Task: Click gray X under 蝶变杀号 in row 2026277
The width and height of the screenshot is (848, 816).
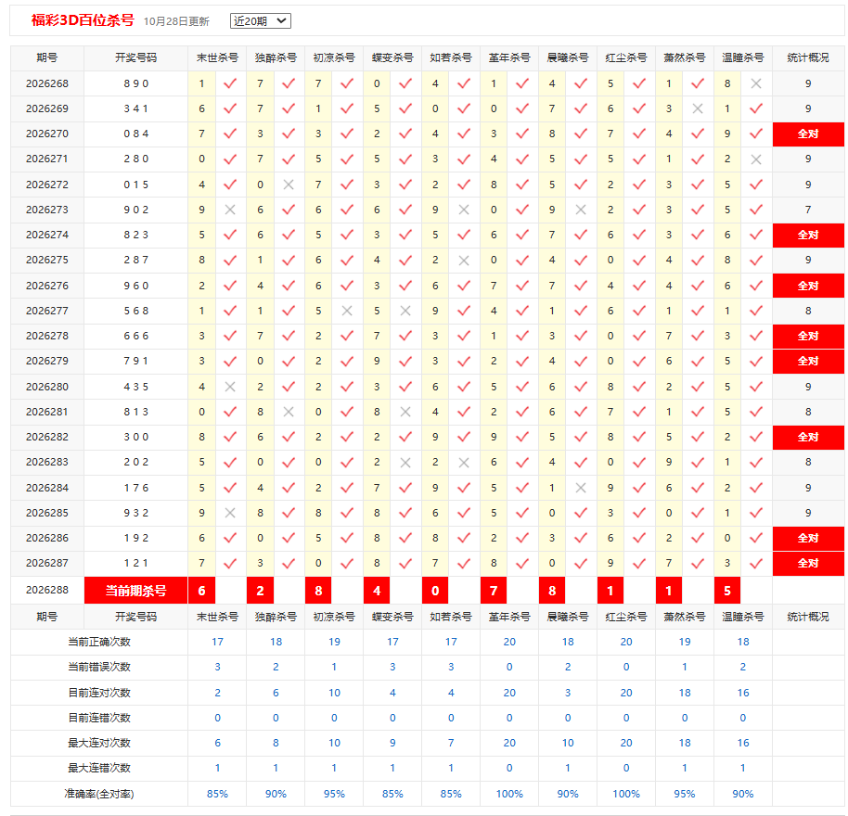Action: (x=405, y=311)
